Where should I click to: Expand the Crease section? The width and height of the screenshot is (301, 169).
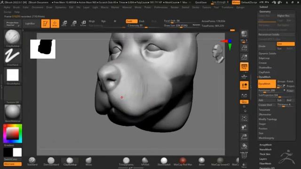pyautogui.click(x=262, y=63)
